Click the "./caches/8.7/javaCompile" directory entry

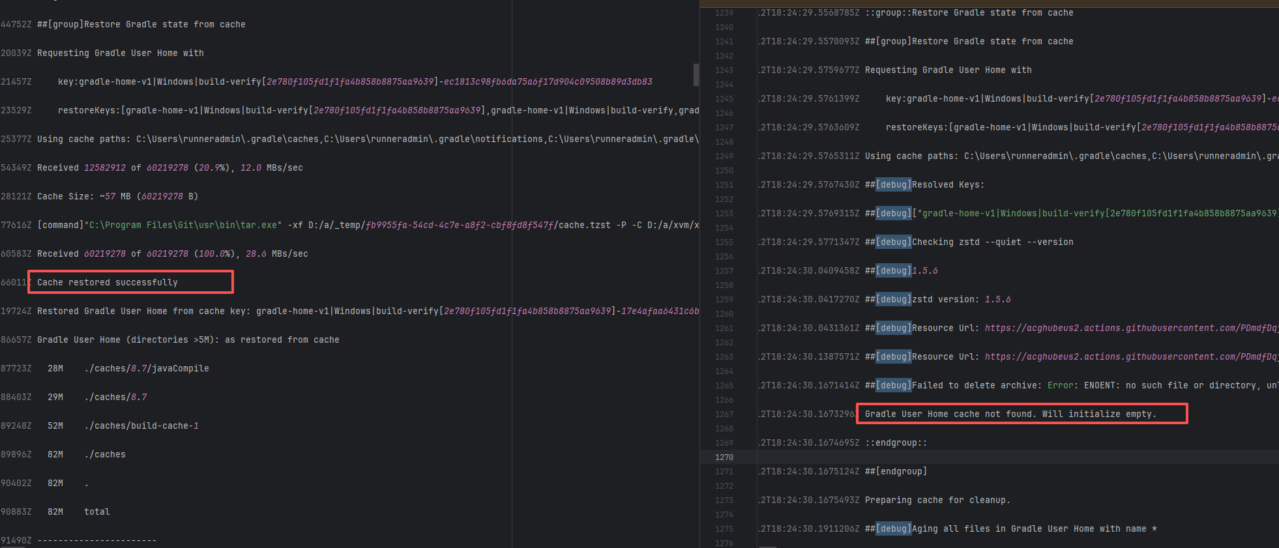point(146,368)
